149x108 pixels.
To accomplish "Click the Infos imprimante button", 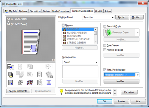I will 43,91.
